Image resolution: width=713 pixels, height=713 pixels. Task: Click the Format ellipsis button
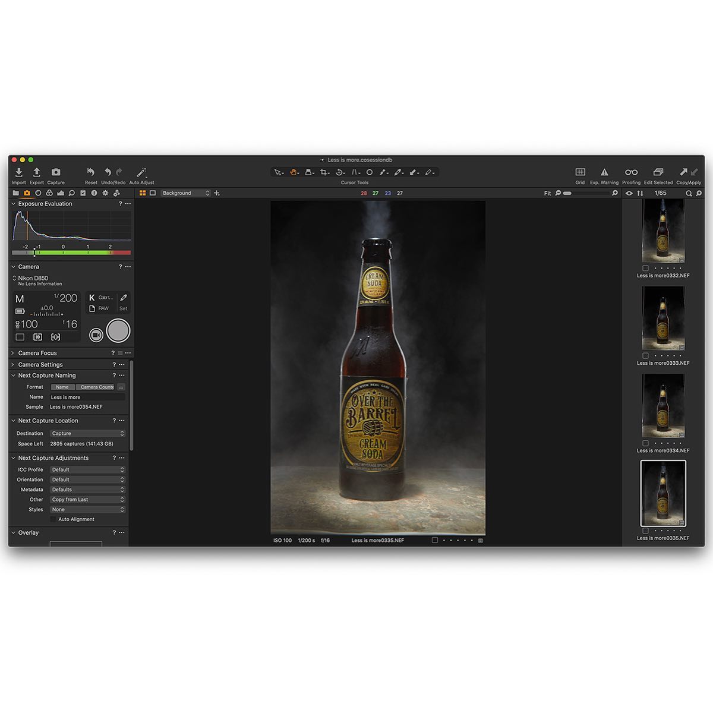pos(121,387)
